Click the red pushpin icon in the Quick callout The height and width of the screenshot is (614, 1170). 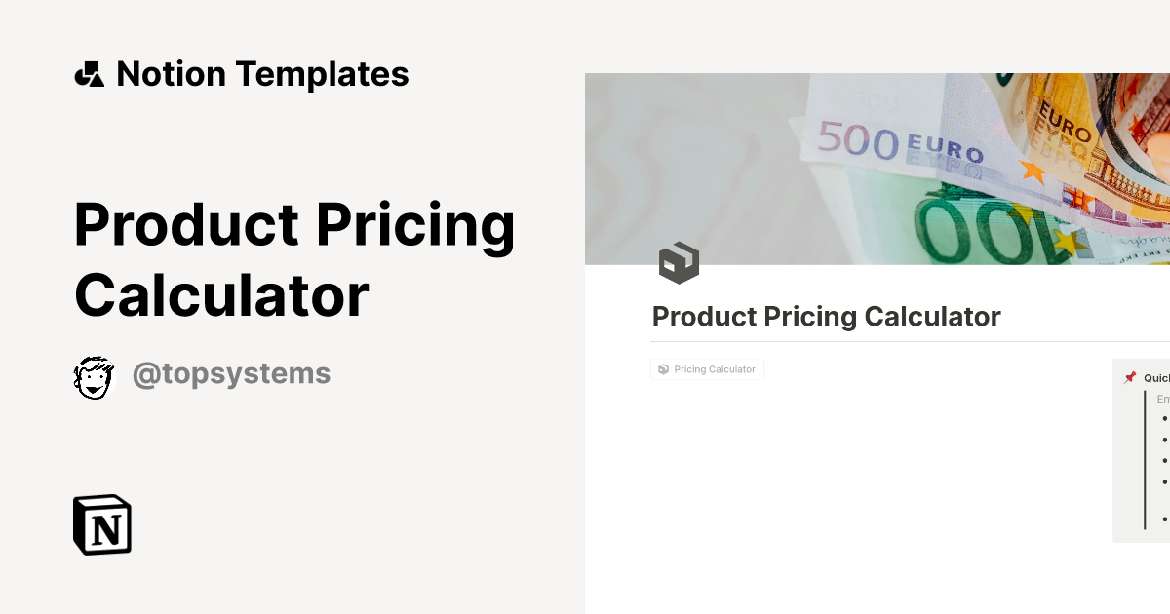tap(1131, 377)
